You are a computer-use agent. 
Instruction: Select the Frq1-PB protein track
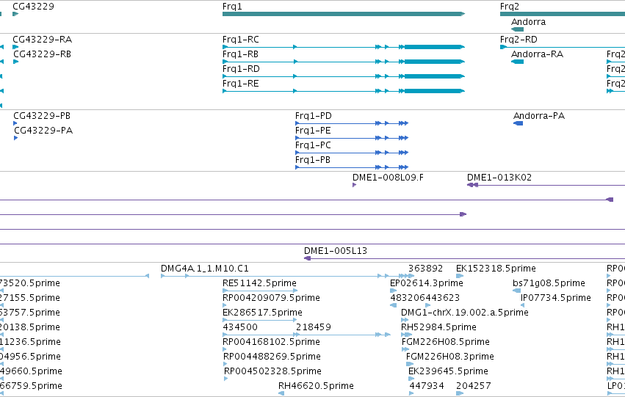(x=352, y=167)
